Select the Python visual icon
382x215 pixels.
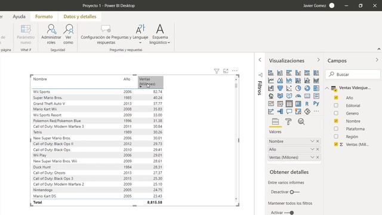click(x=316, y=104)
